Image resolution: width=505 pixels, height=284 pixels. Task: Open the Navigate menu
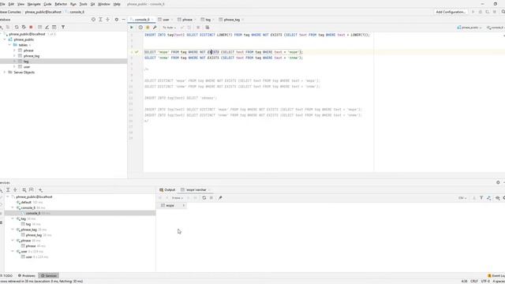click(34, 4)
